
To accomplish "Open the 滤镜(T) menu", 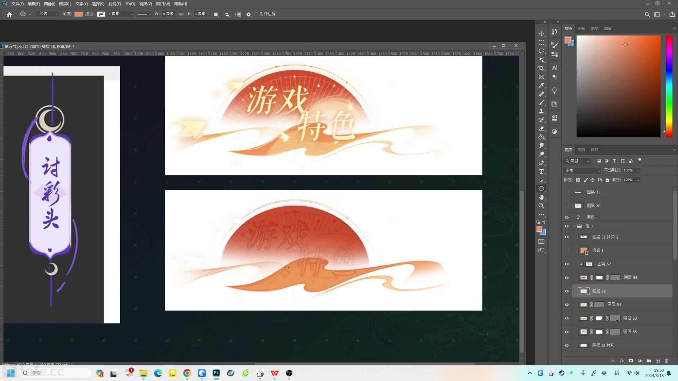I will 114,4.
